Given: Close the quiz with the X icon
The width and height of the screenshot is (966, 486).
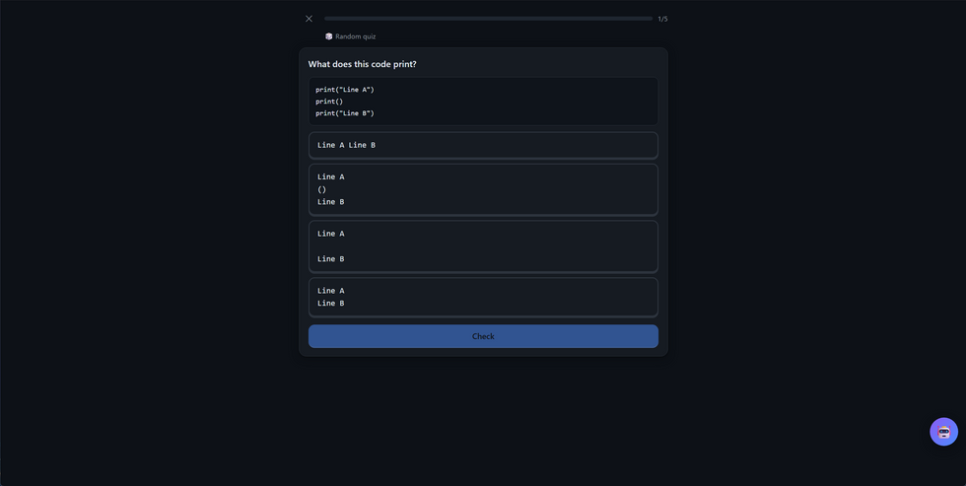Looking at the screenshot, I should coord(309,19).
